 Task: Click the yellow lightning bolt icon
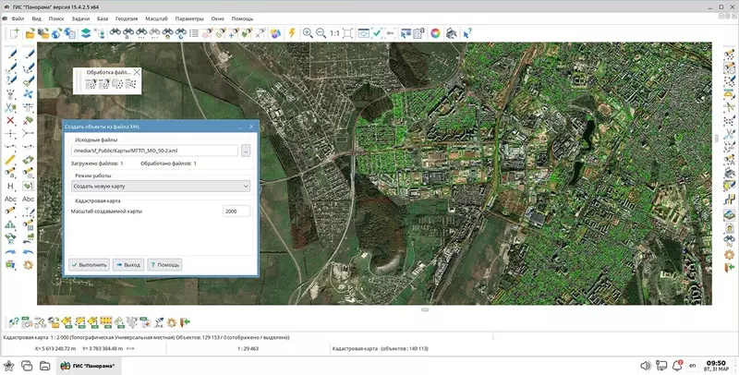[292, 33]
